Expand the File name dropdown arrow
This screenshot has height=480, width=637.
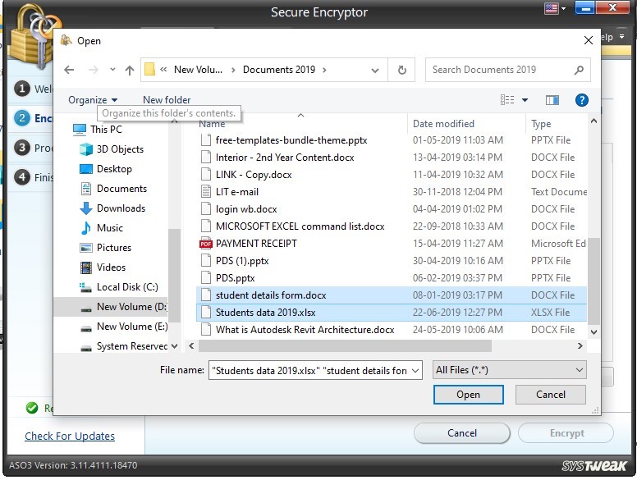pyautogui.click(x=415, y=370)
